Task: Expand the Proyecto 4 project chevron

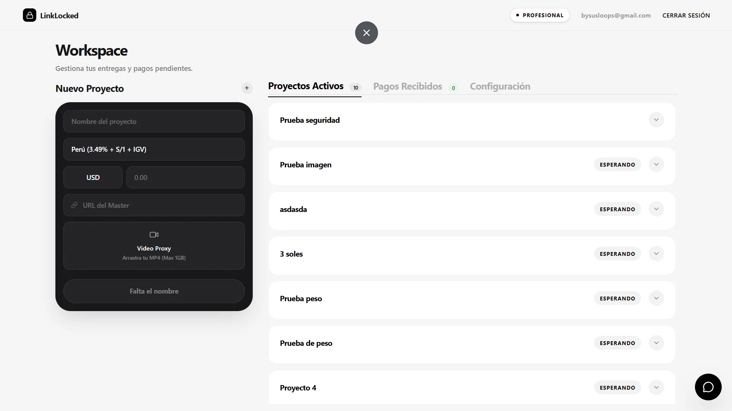Action: (x=656, y=387)
